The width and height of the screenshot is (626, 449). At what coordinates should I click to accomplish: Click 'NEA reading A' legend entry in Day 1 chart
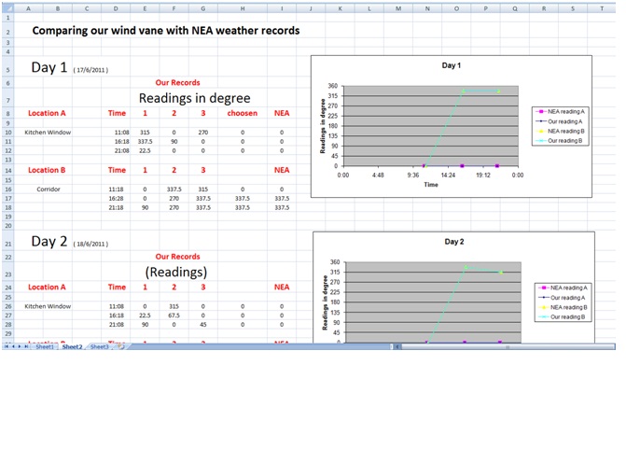(560, 111)
